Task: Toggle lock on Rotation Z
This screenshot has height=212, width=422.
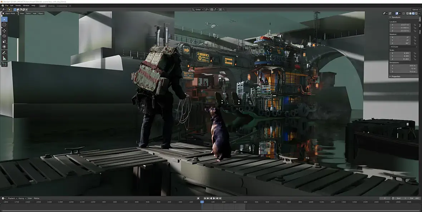Action: (415, 43)
